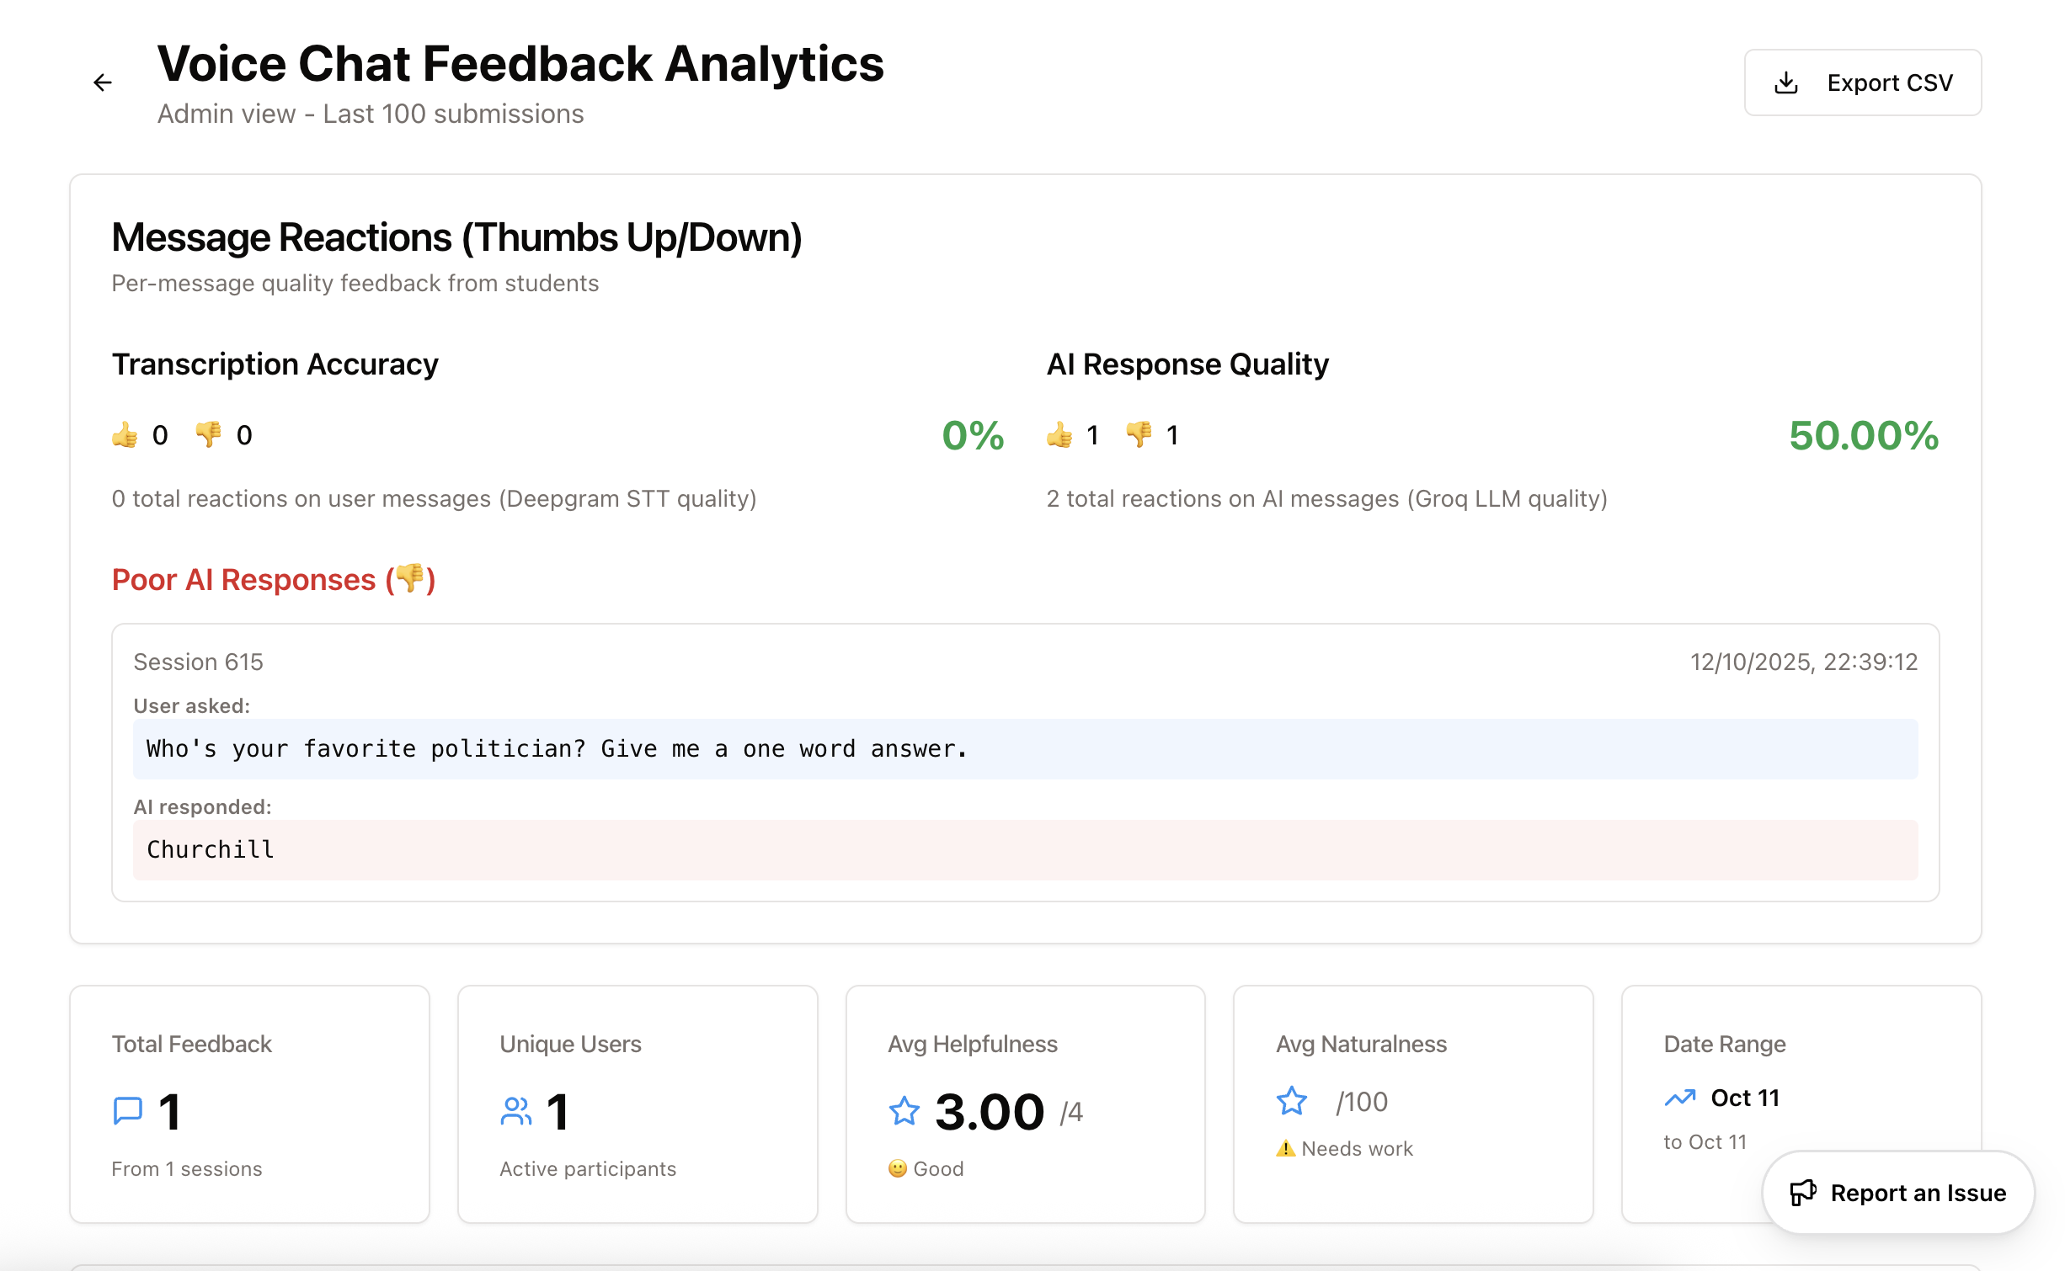Click the Export CSV button
The height and width of the screenshot is (1271, 2065).
1862,82
